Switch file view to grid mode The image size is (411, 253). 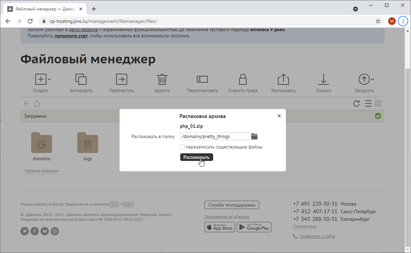pyautogui.click(x=378, y=103)
